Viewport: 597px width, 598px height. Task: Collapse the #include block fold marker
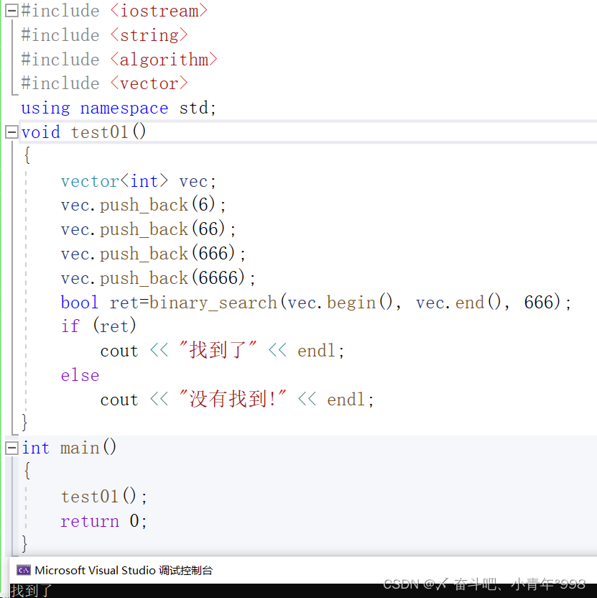pyautogui.click(x=11, y=10)
